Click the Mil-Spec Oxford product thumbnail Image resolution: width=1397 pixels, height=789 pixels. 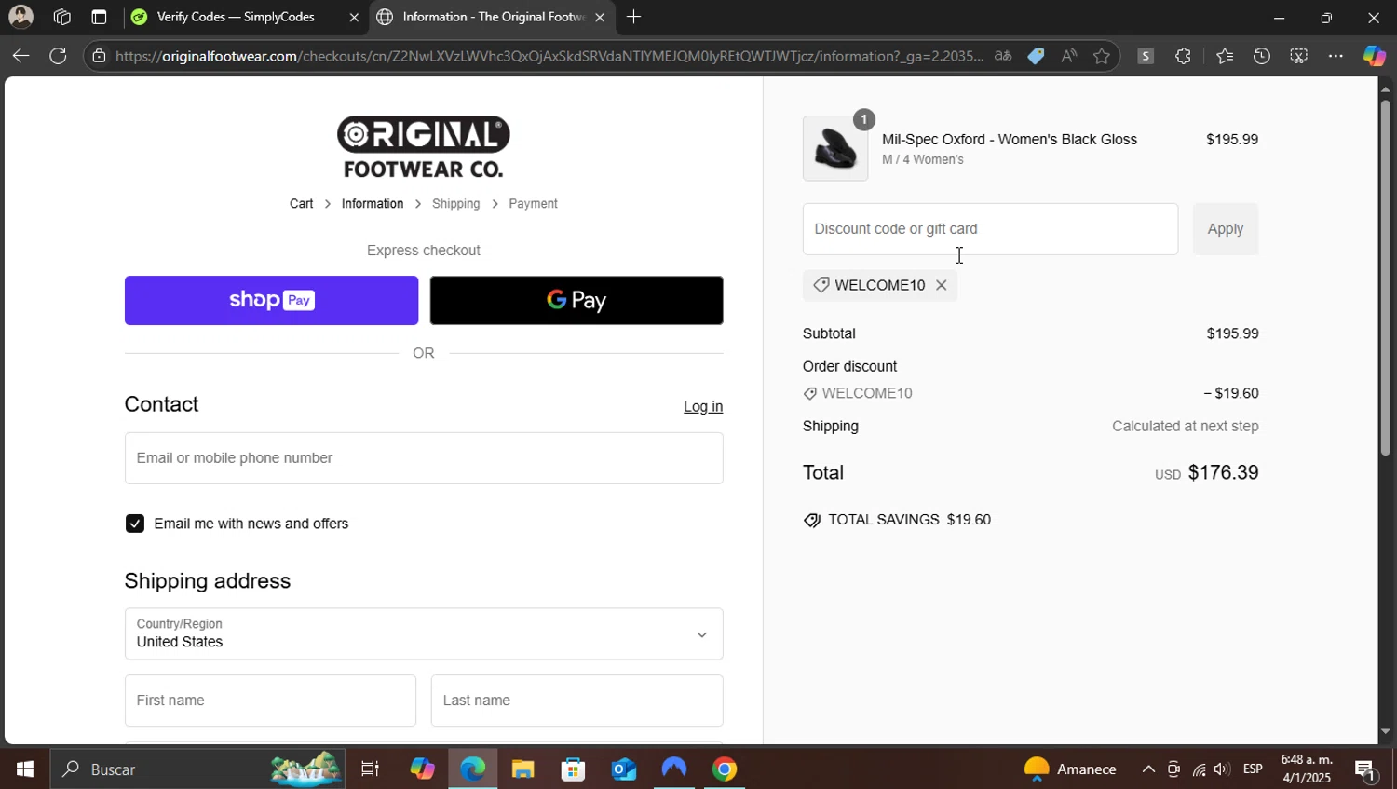pyautogui.click(x=835, y=148)
